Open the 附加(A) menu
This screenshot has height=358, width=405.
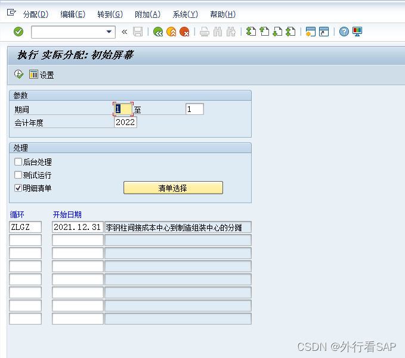point(147,14)
